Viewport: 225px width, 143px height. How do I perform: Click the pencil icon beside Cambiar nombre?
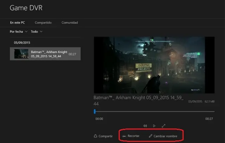(150, 136)
